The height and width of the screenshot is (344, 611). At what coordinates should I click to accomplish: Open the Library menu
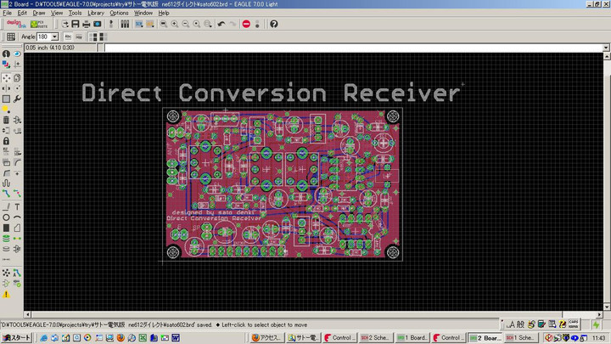(x=96, y=14)
